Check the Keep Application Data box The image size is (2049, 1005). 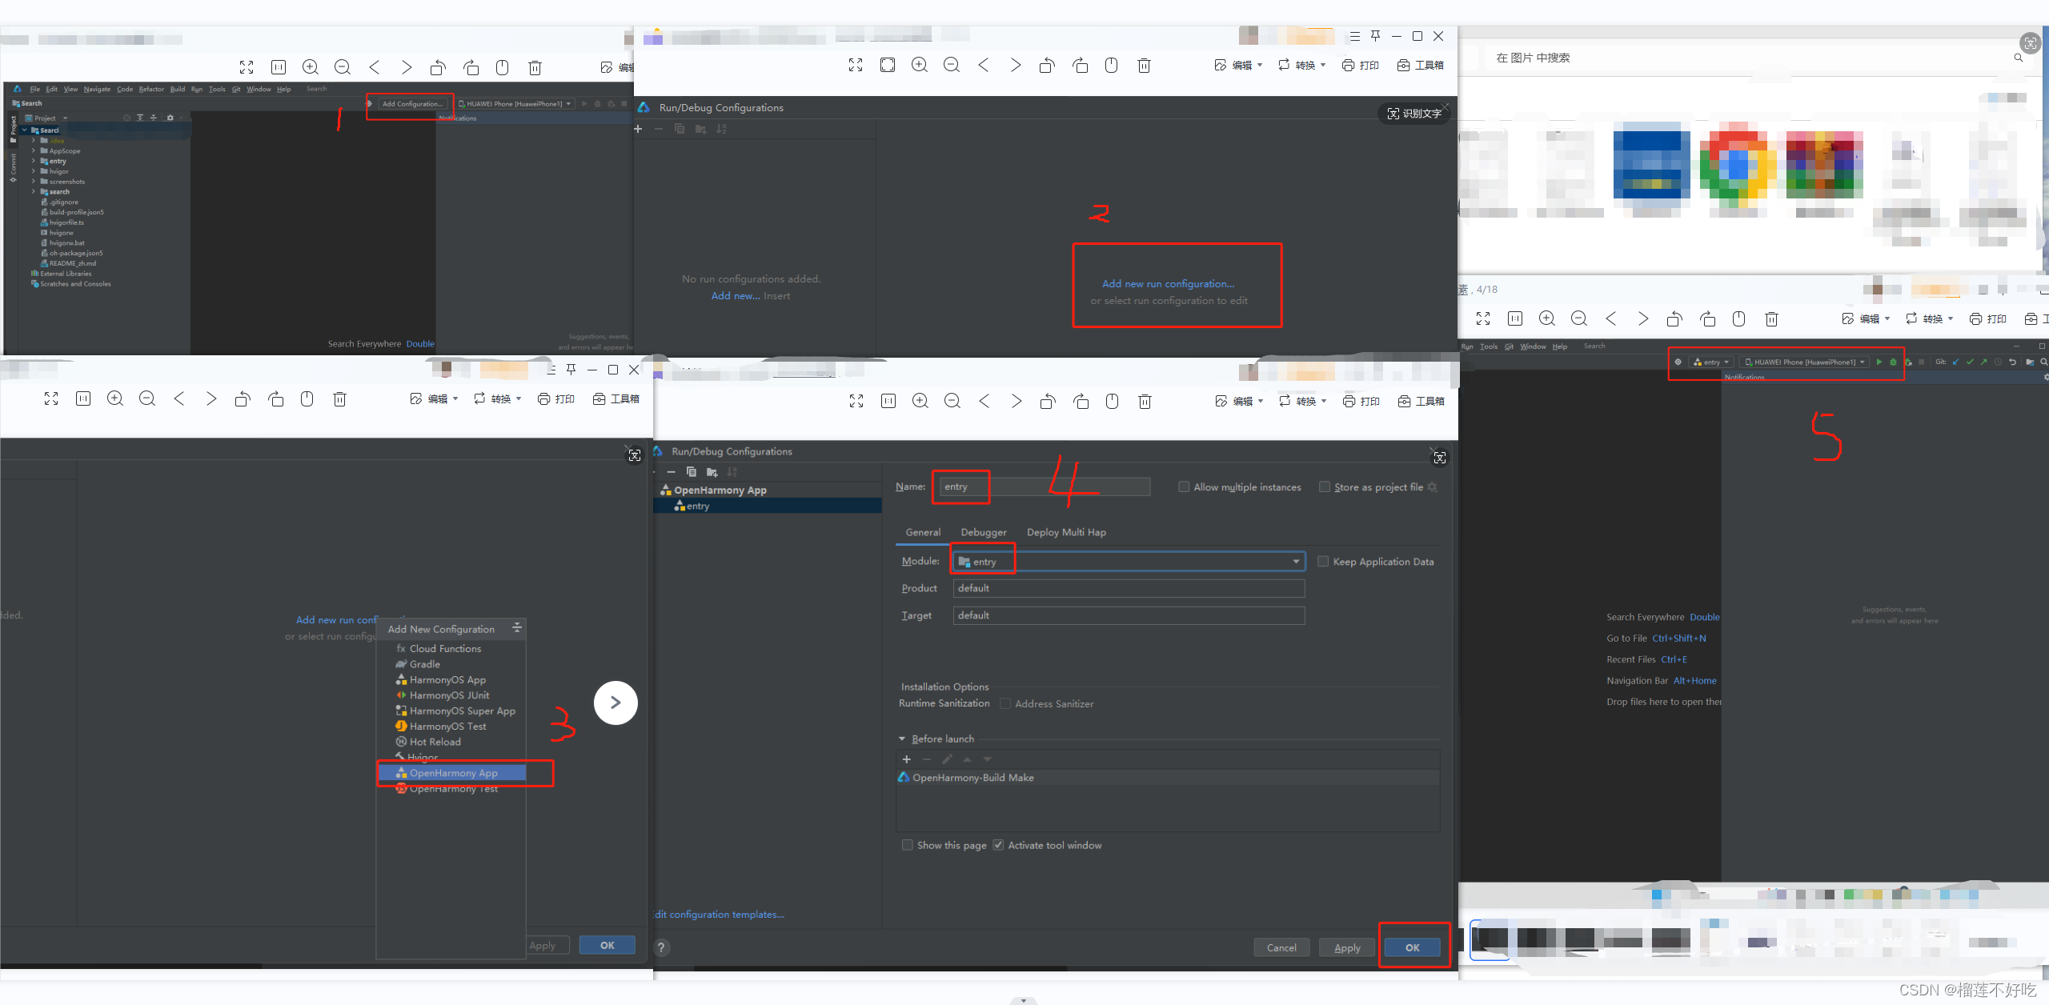(1323, 562)
